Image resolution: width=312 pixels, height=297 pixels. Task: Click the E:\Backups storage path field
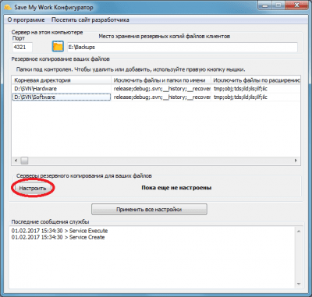pos(183,48)
